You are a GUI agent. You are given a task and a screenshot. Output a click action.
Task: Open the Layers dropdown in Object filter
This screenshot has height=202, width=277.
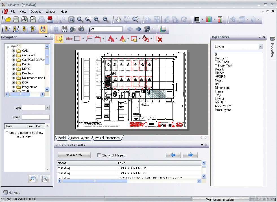point(261,47)
